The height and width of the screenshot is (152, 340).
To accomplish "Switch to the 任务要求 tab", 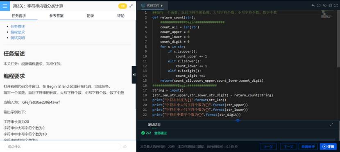I will click(19, 16).
